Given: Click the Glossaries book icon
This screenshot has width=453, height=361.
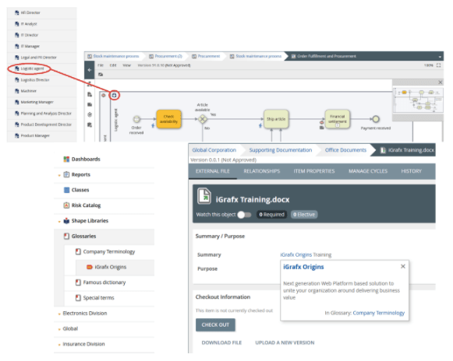Looking at the screenshot, I should [x=66, y=237].
